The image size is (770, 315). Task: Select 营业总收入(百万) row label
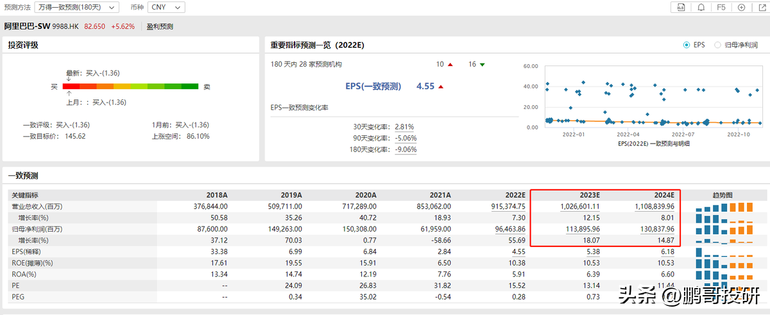tap(38, 207)
